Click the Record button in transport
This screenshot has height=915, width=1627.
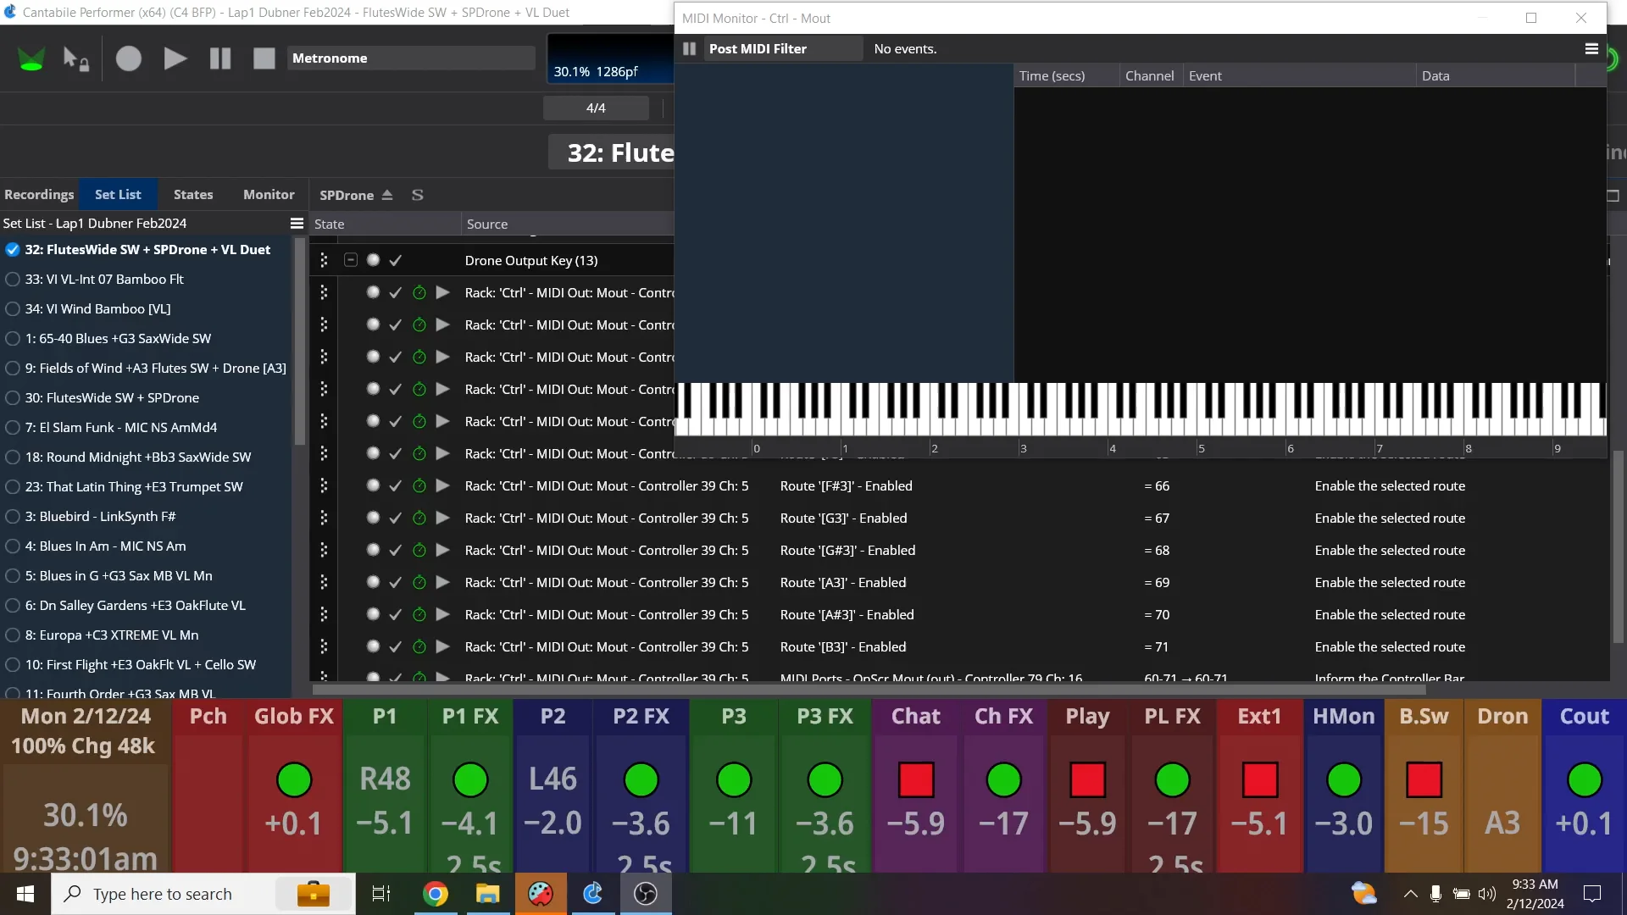129,58
